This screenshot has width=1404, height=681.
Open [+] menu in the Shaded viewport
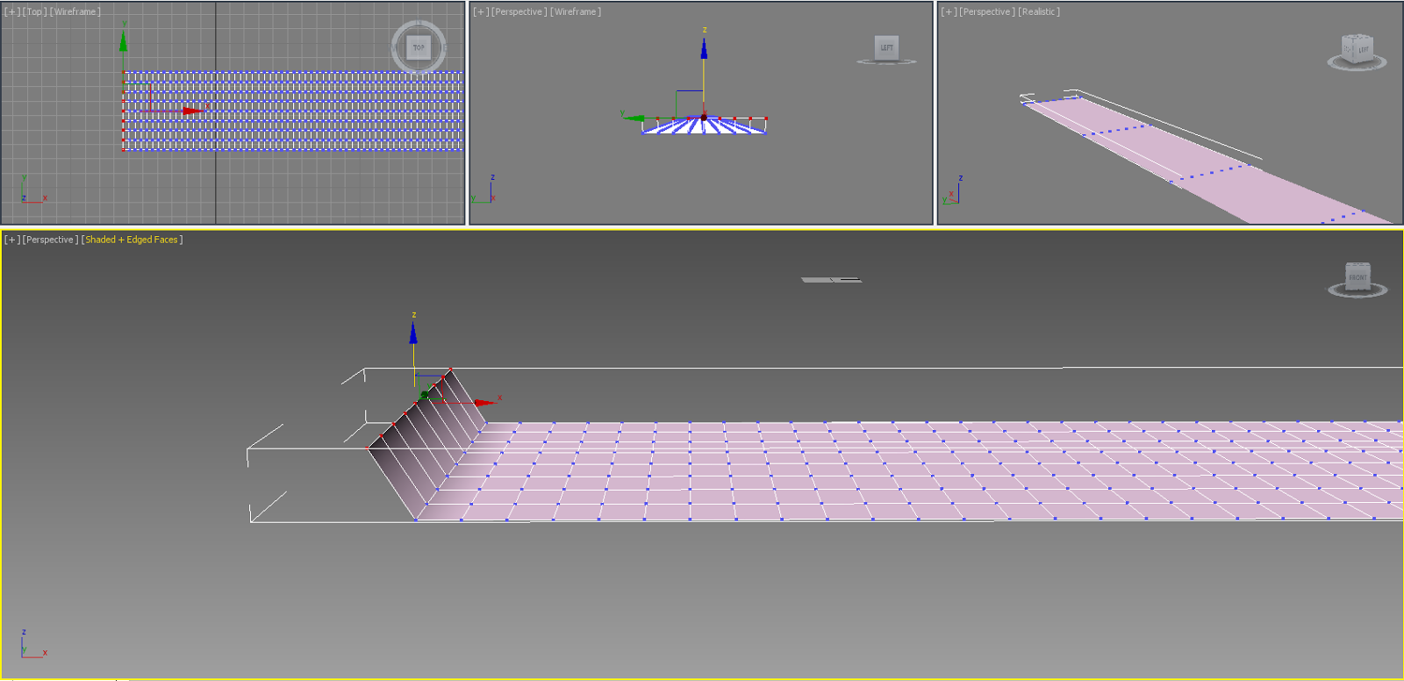(x=12, y=240)
